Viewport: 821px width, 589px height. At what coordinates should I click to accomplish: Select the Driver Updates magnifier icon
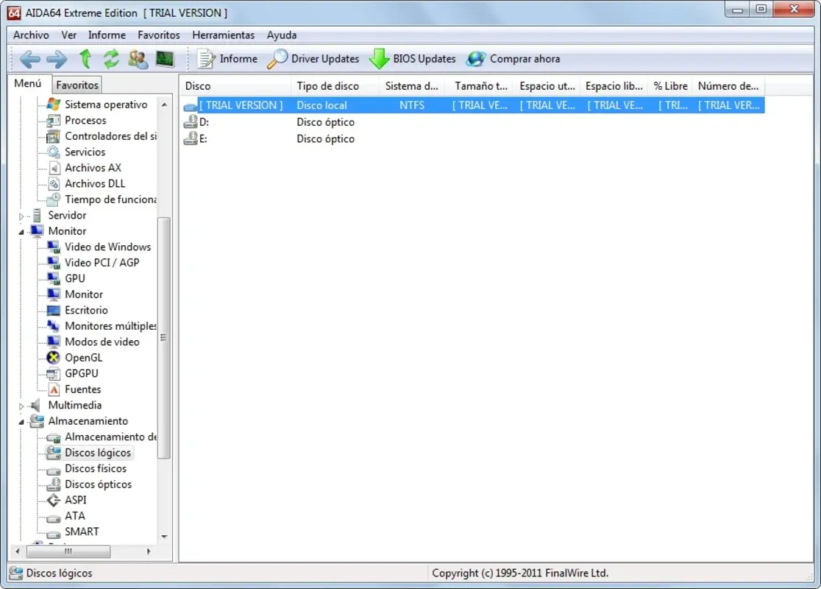tap(277, 59)
